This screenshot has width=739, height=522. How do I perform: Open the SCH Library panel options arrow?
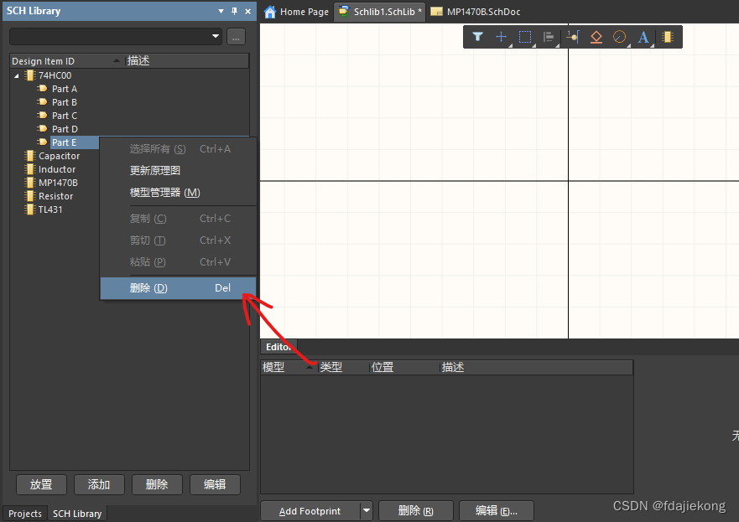221,11
